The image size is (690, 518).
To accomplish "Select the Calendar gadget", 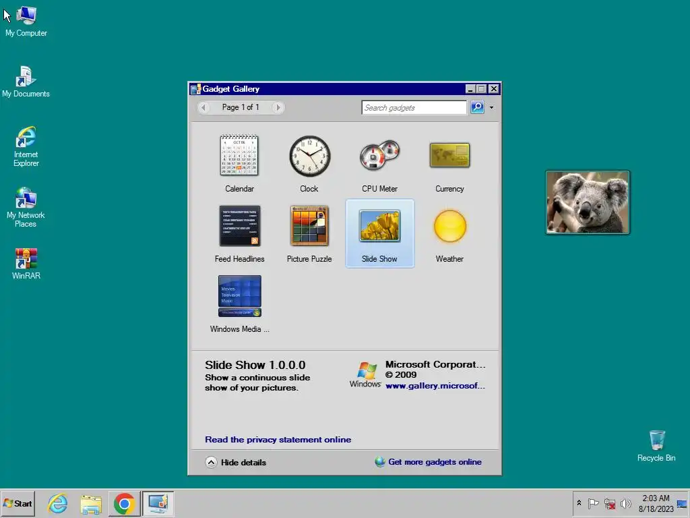I will tap(239, 163).
